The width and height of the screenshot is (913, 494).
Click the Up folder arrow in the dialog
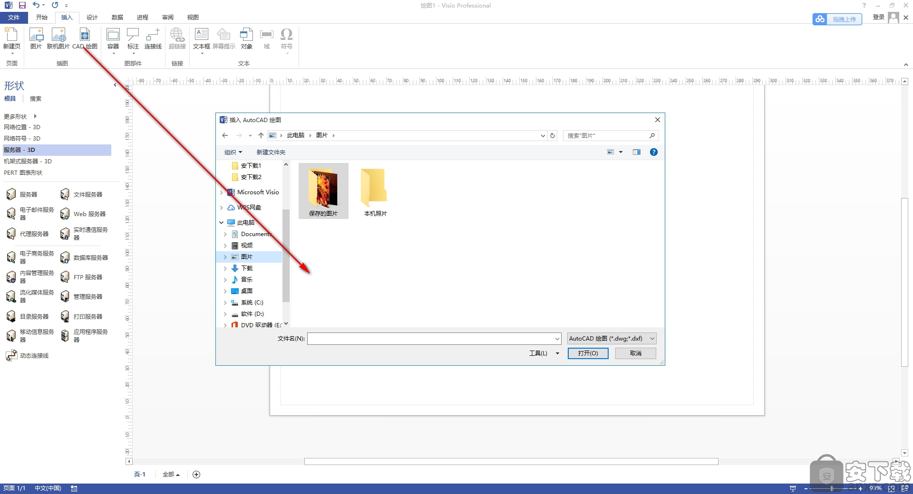[261, 135]
